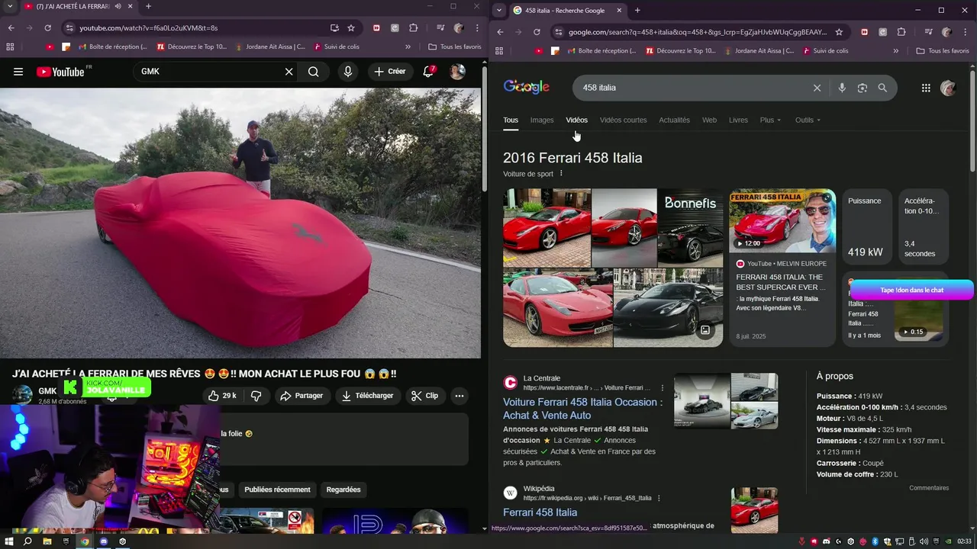This screenshot has width=977, height=549.
Task: Open Windows taskbar search
Action: pos(28,541)
